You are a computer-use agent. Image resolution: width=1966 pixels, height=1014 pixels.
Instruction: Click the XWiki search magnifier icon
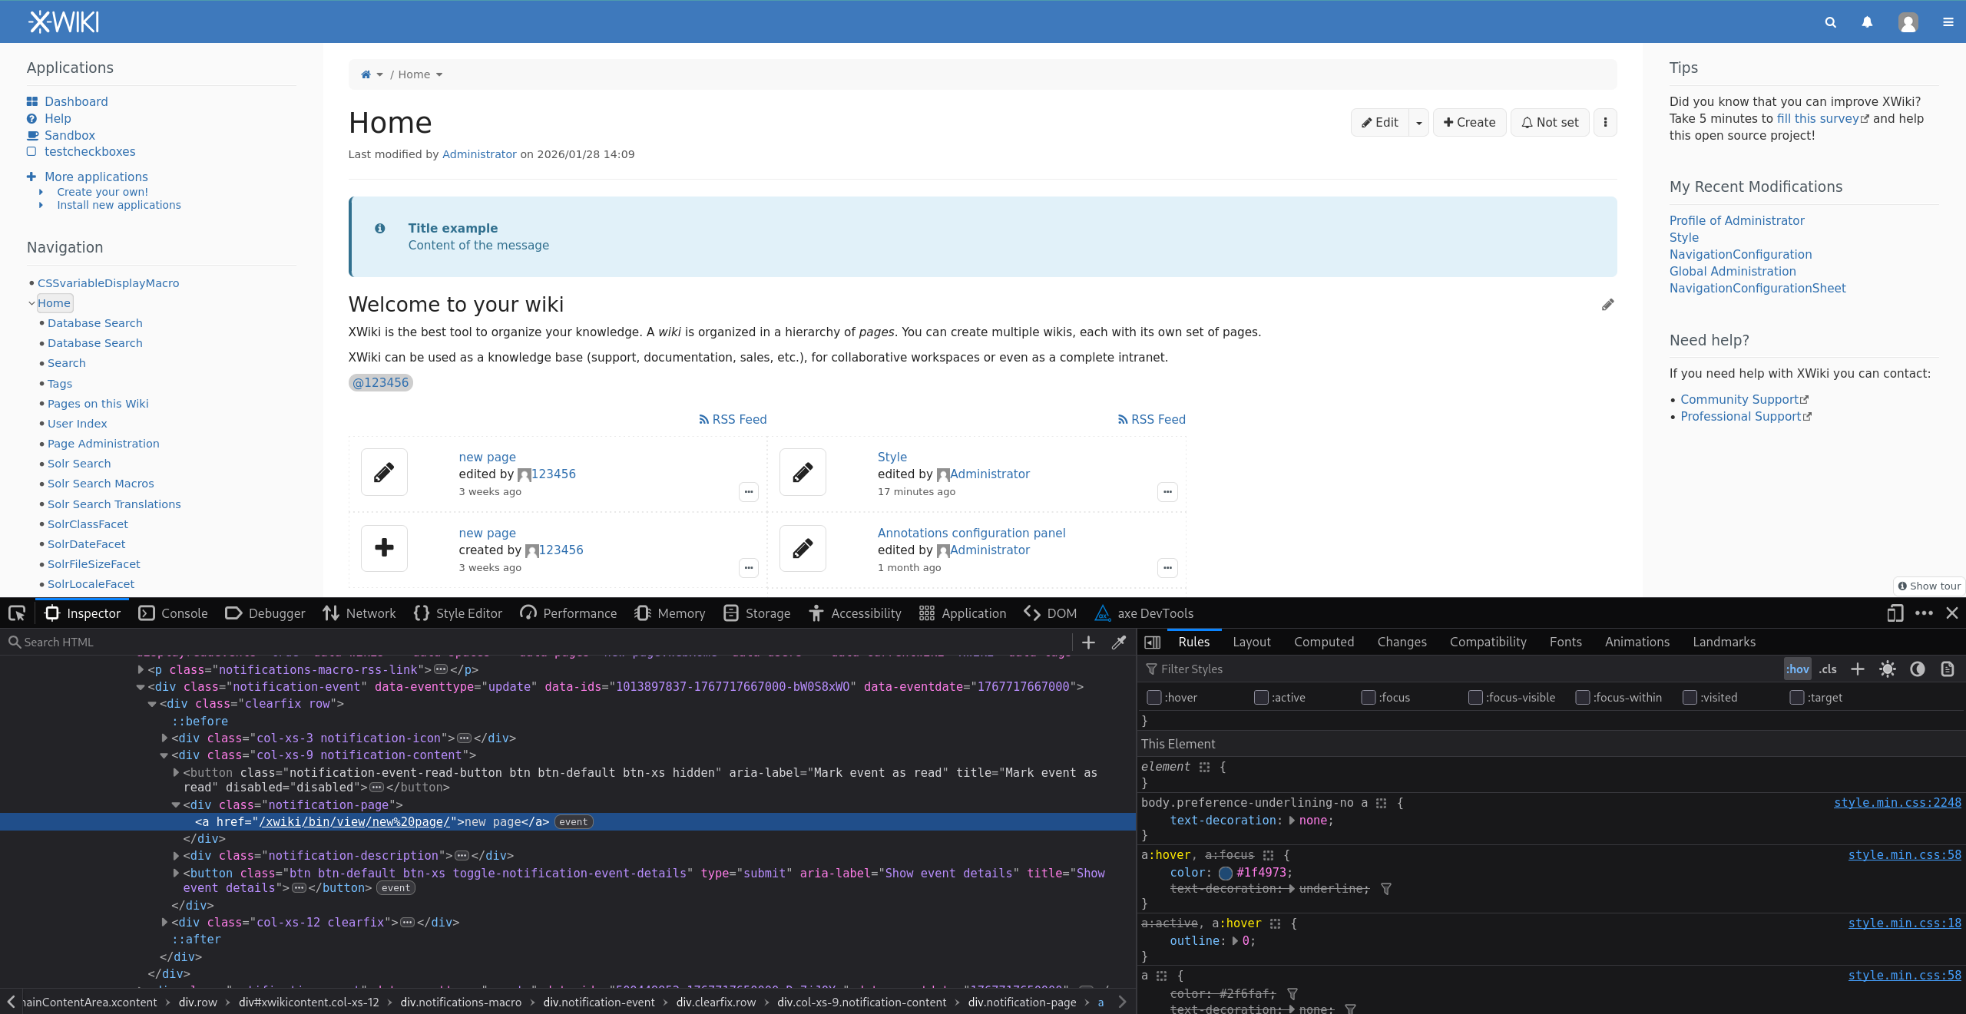[x=1831, y=22]
